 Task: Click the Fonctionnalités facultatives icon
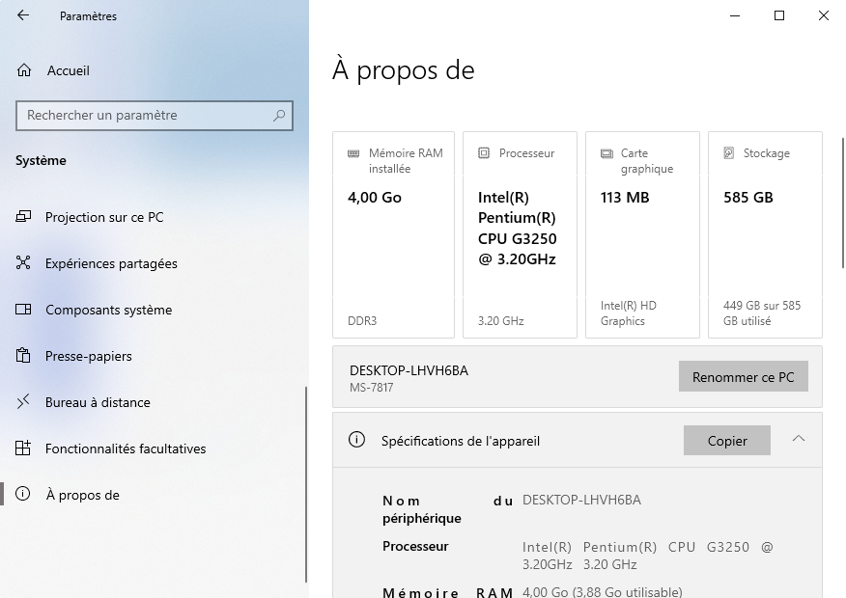click(24, 448)
